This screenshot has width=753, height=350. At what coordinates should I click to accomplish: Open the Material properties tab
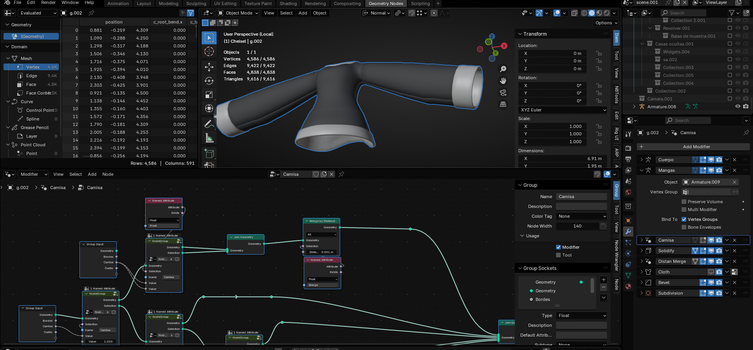[628, 286]
